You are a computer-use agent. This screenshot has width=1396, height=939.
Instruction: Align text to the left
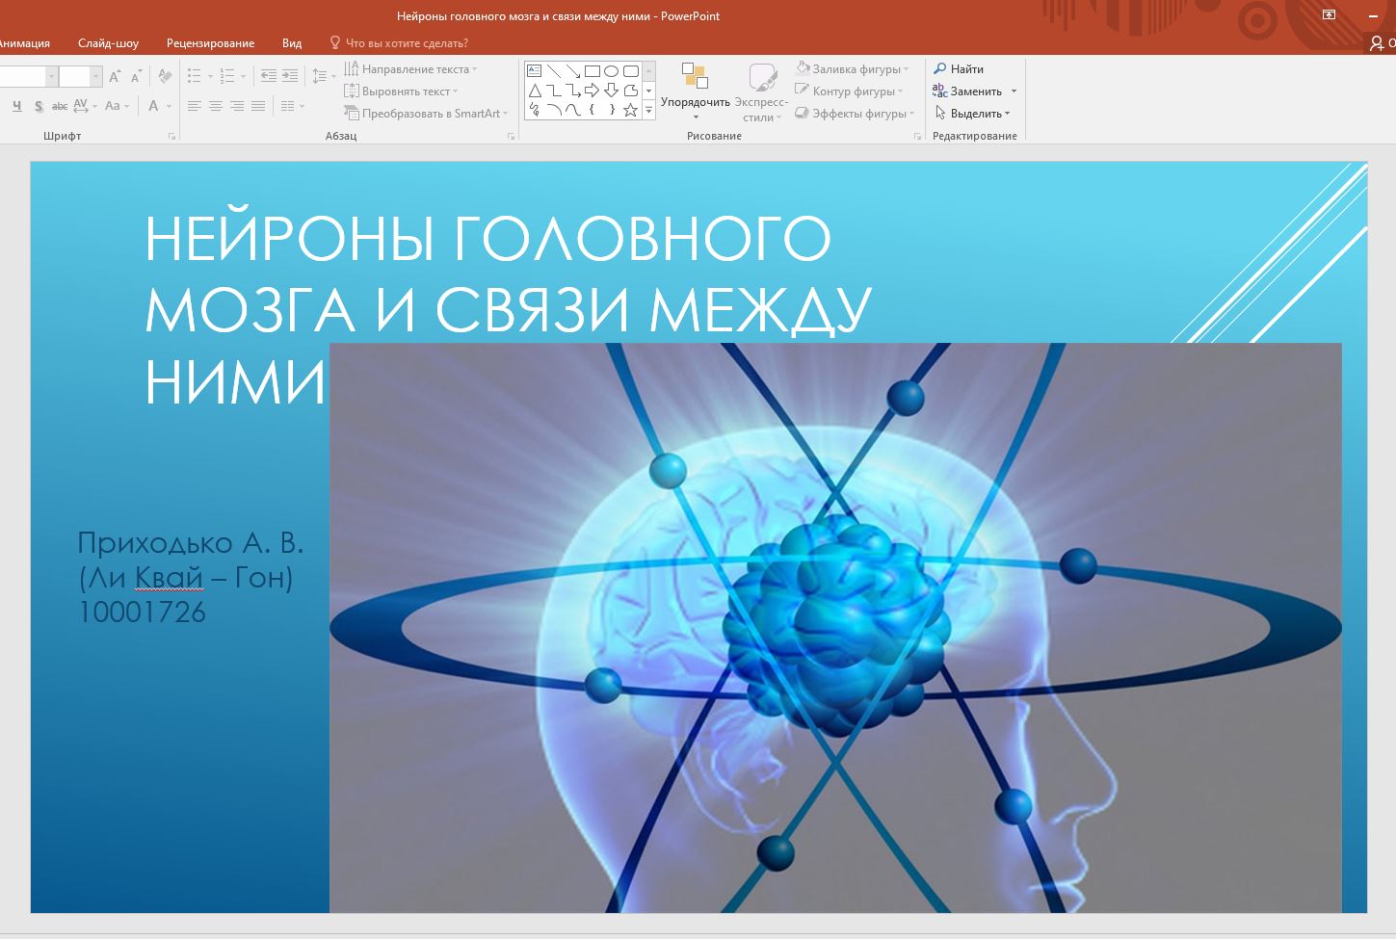coord(195,106)
